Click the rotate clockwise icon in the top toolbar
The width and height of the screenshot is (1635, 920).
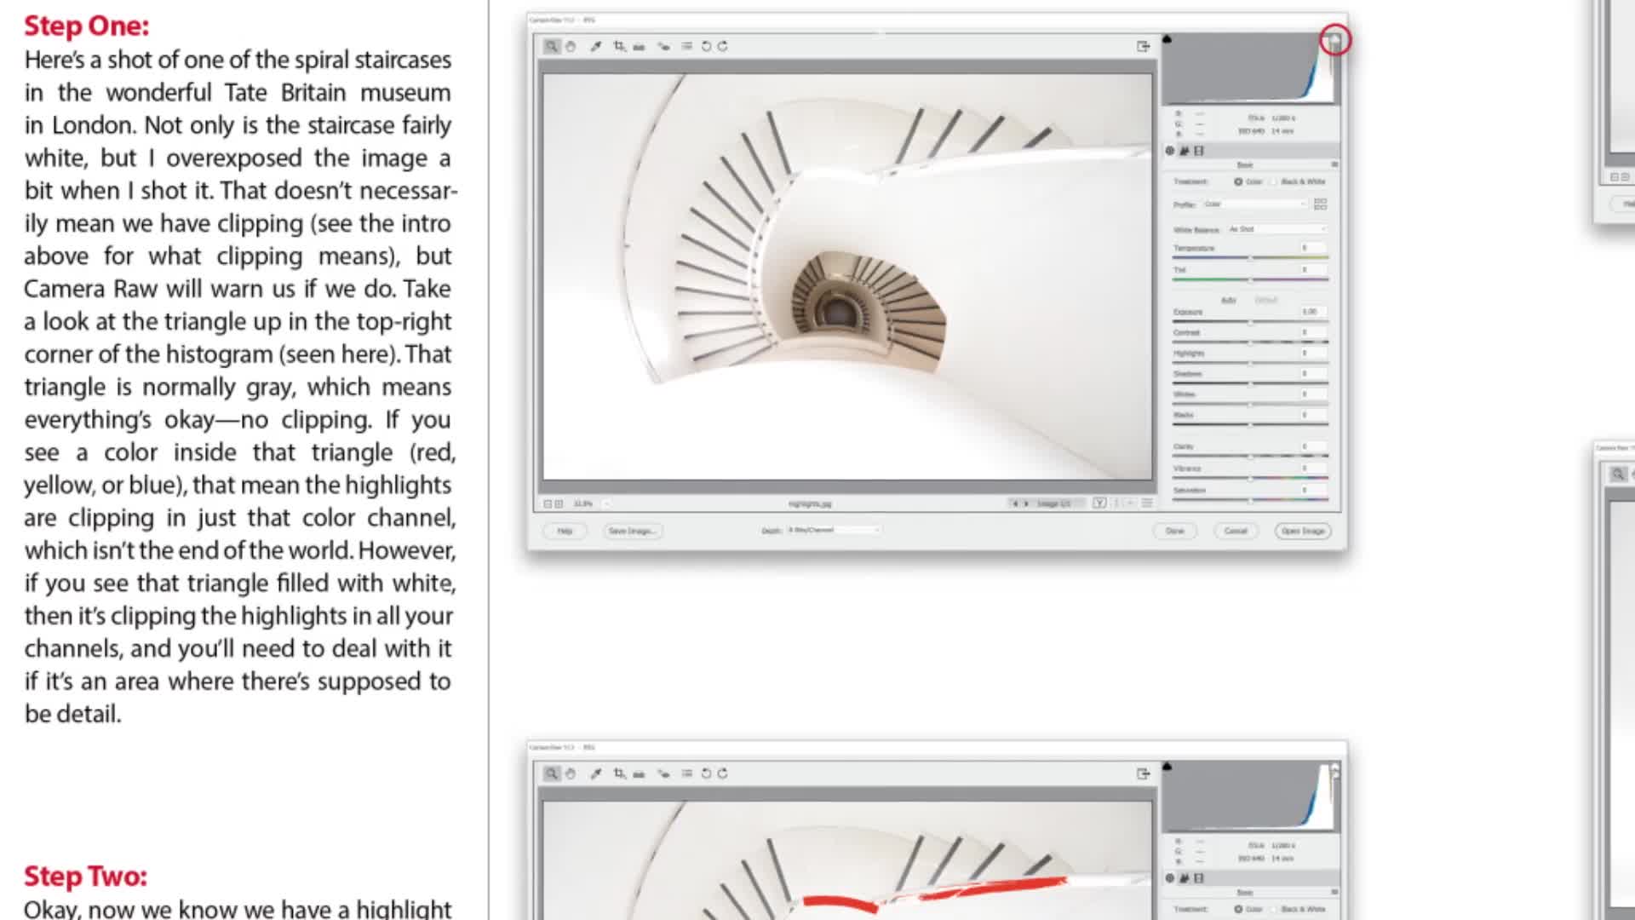pos(723,47)
